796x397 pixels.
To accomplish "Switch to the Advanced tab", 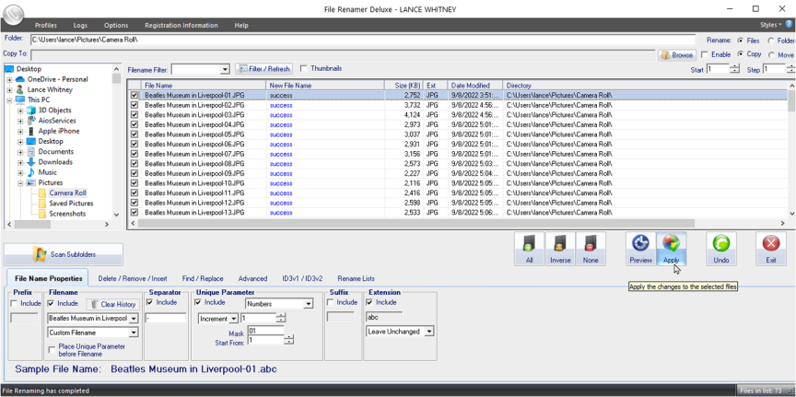I will click(x=252, y=278).
